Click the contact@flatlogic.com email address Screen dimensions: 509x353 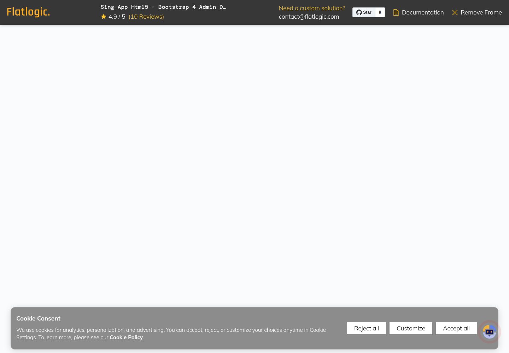coord(309,17)
